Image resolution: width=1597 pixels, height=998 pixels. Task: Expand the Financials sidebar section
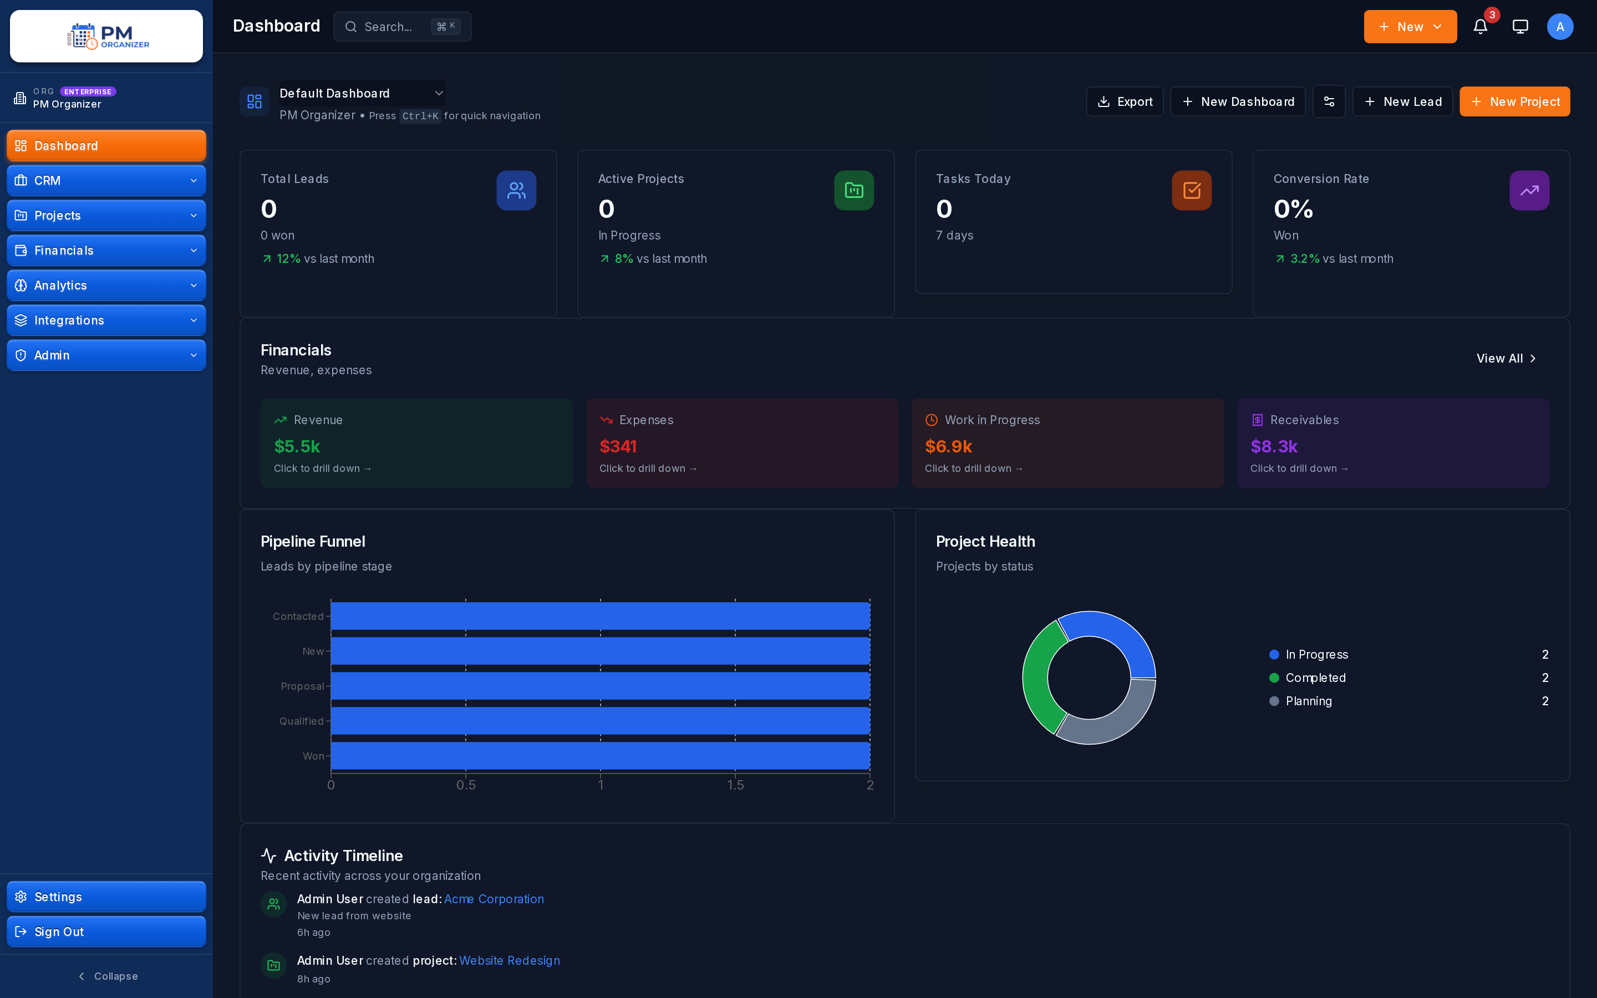tap(106, 250)
